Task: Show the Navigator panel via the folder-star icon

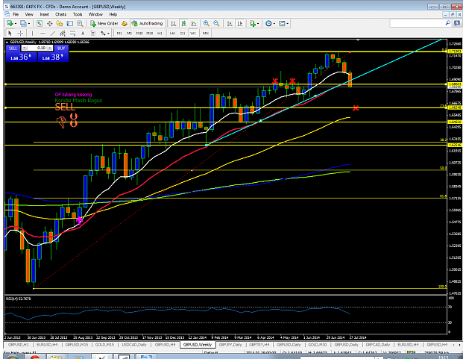Action: click(60, 23)
